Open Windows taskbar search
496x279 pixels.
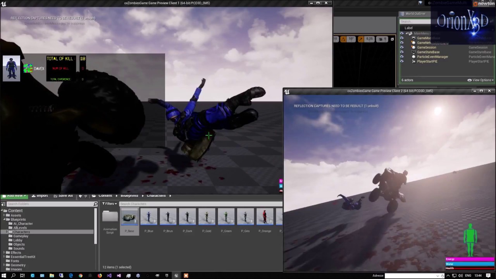13,276
